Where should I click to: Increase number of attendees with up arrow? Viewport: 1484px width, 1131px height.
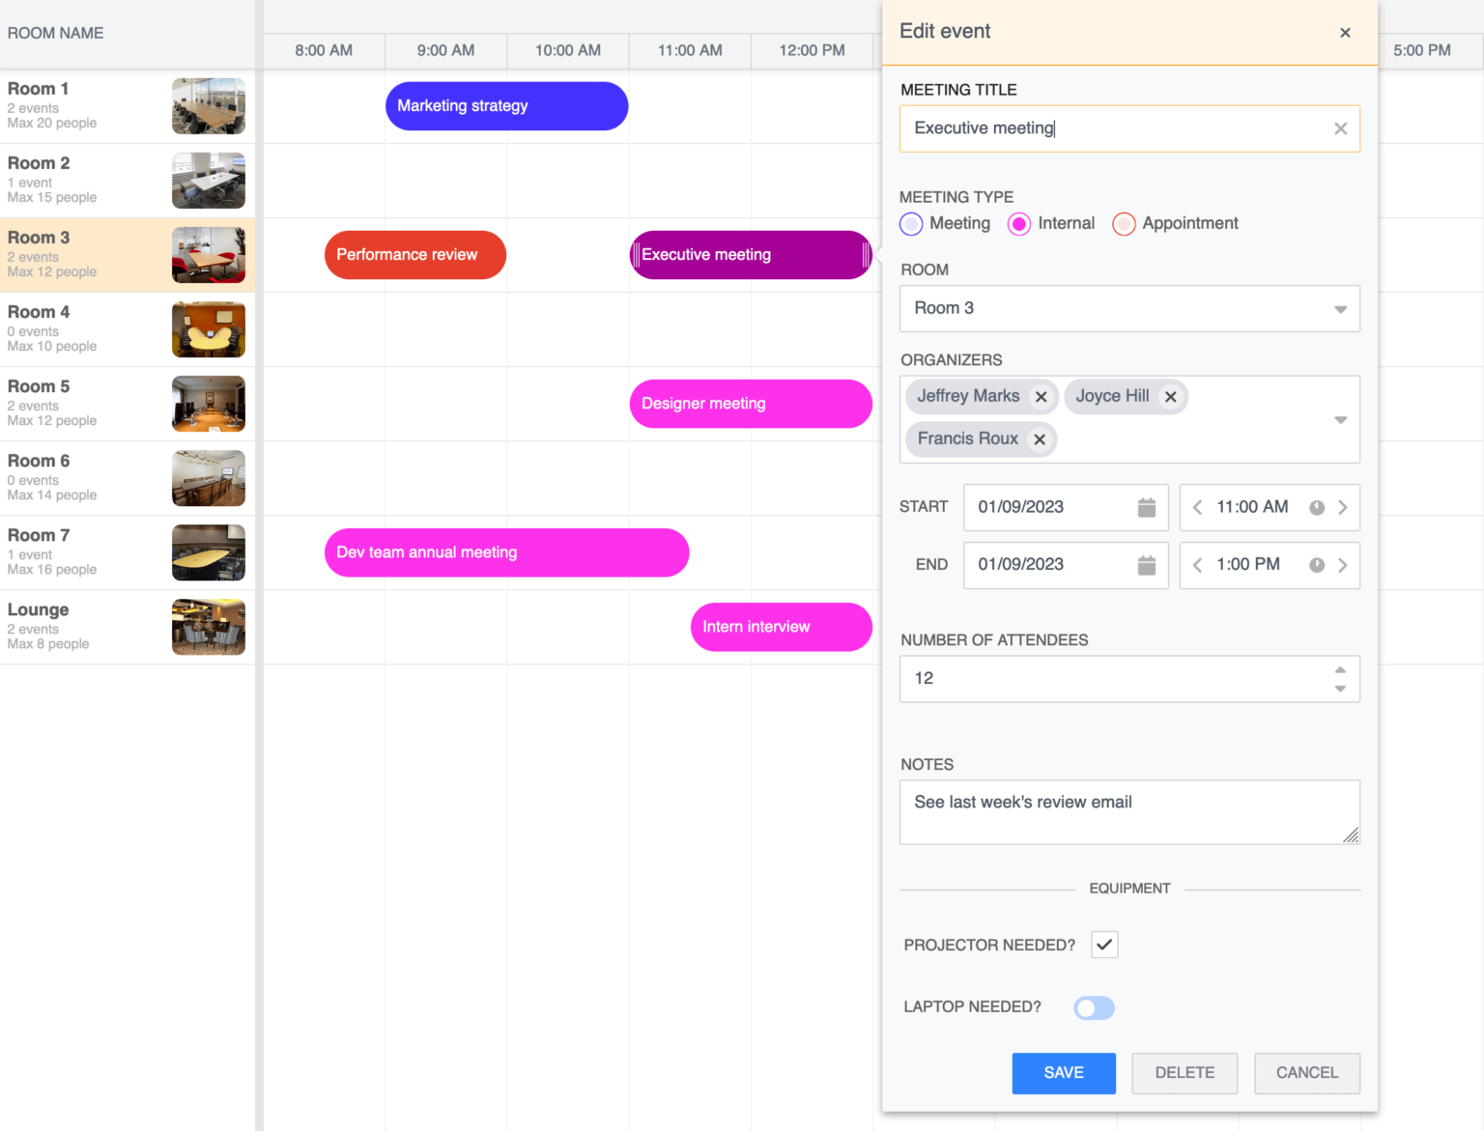[1340, 668]
